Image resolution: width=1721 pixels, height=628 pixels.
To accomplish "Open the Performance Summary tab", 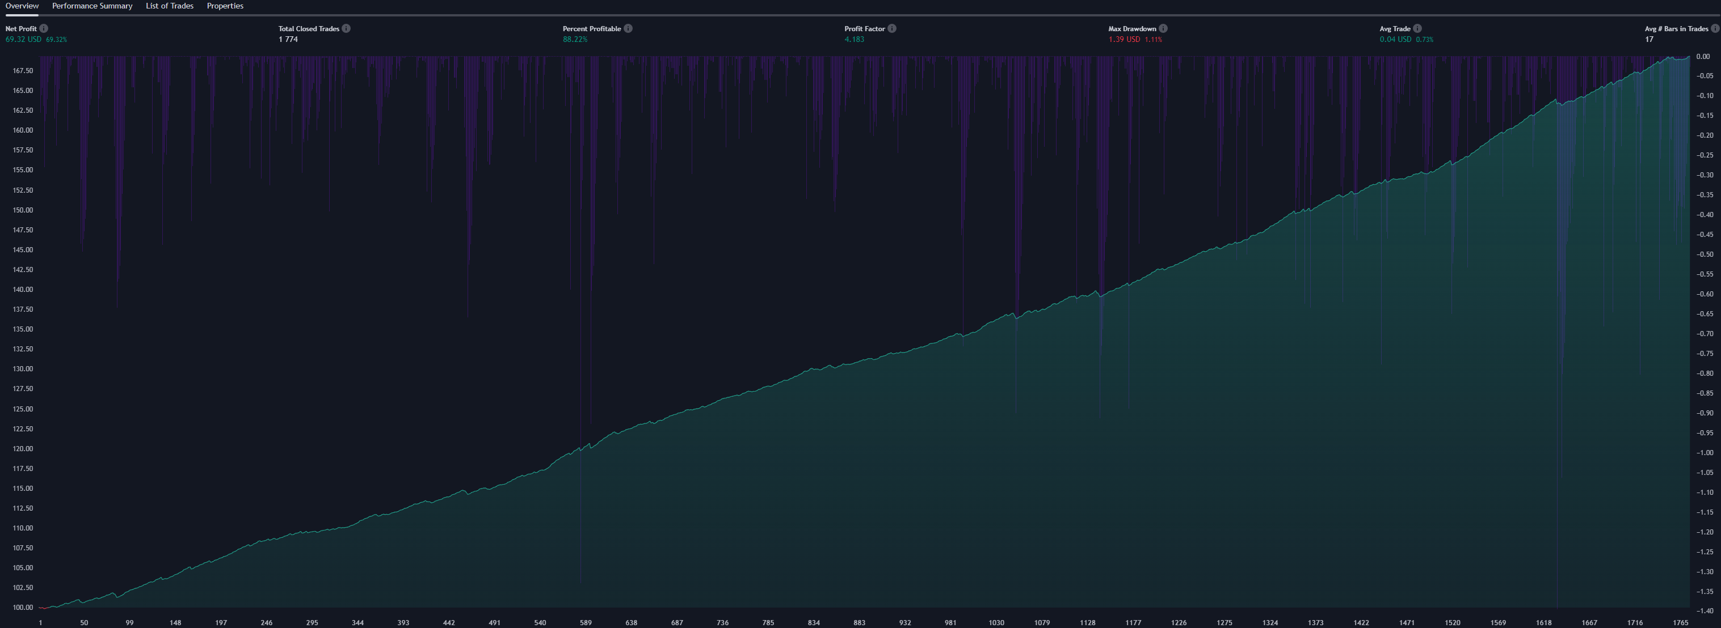I will pos(92,6).
